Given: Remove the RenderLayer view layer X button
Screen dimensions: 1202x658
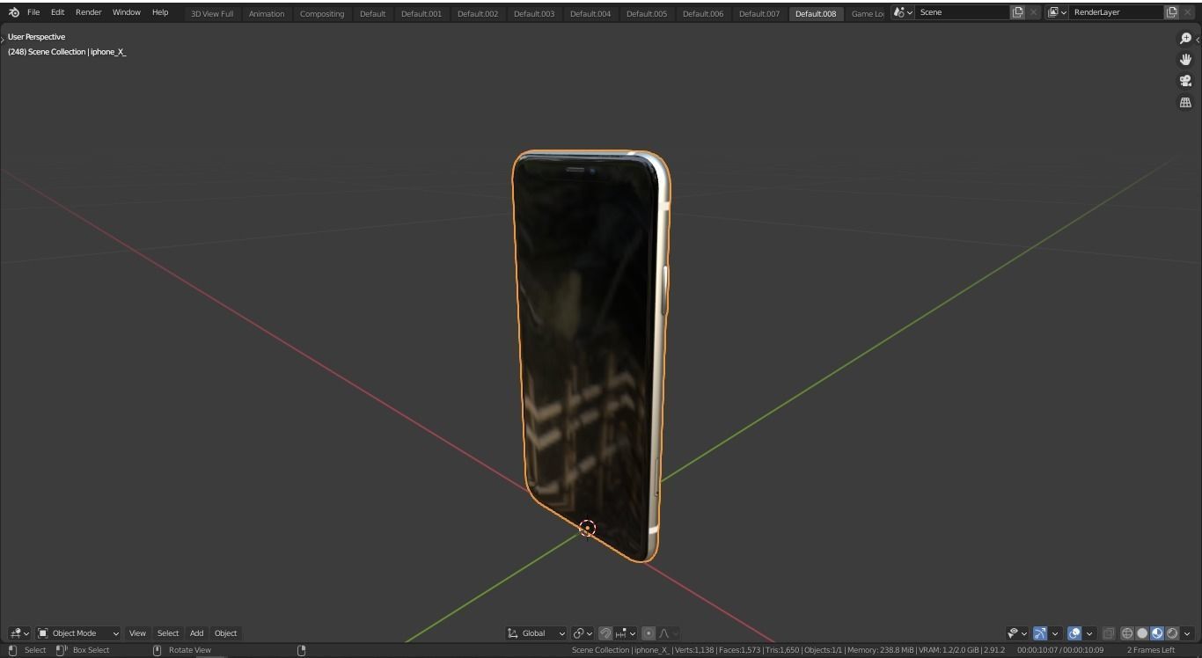Looking at the screenshot, I should 1188,12.
